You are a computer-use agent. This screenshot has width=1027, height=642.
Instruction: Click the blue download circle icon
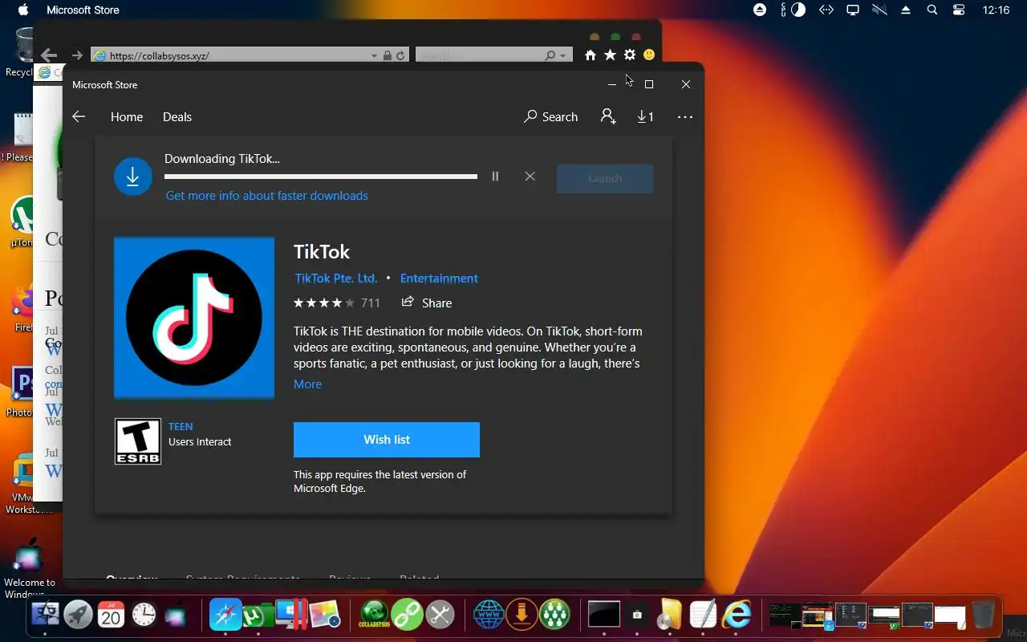coord(133,177)
